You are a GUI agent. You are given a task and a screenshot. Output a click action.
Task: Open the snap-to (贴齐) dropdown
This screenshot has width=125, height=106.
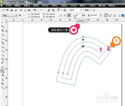[x=91, y=10]
